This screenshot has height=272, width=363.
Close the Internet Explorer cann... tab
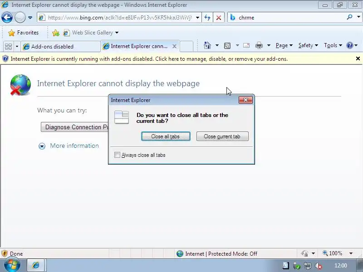pyautogui.click(x=175, y=46)
